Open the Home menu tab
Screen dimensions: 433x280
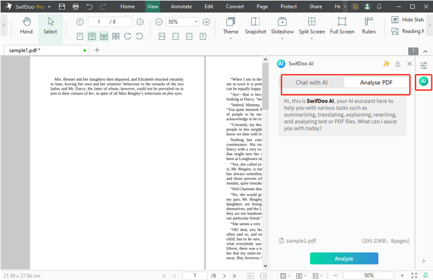coord(128,6)
